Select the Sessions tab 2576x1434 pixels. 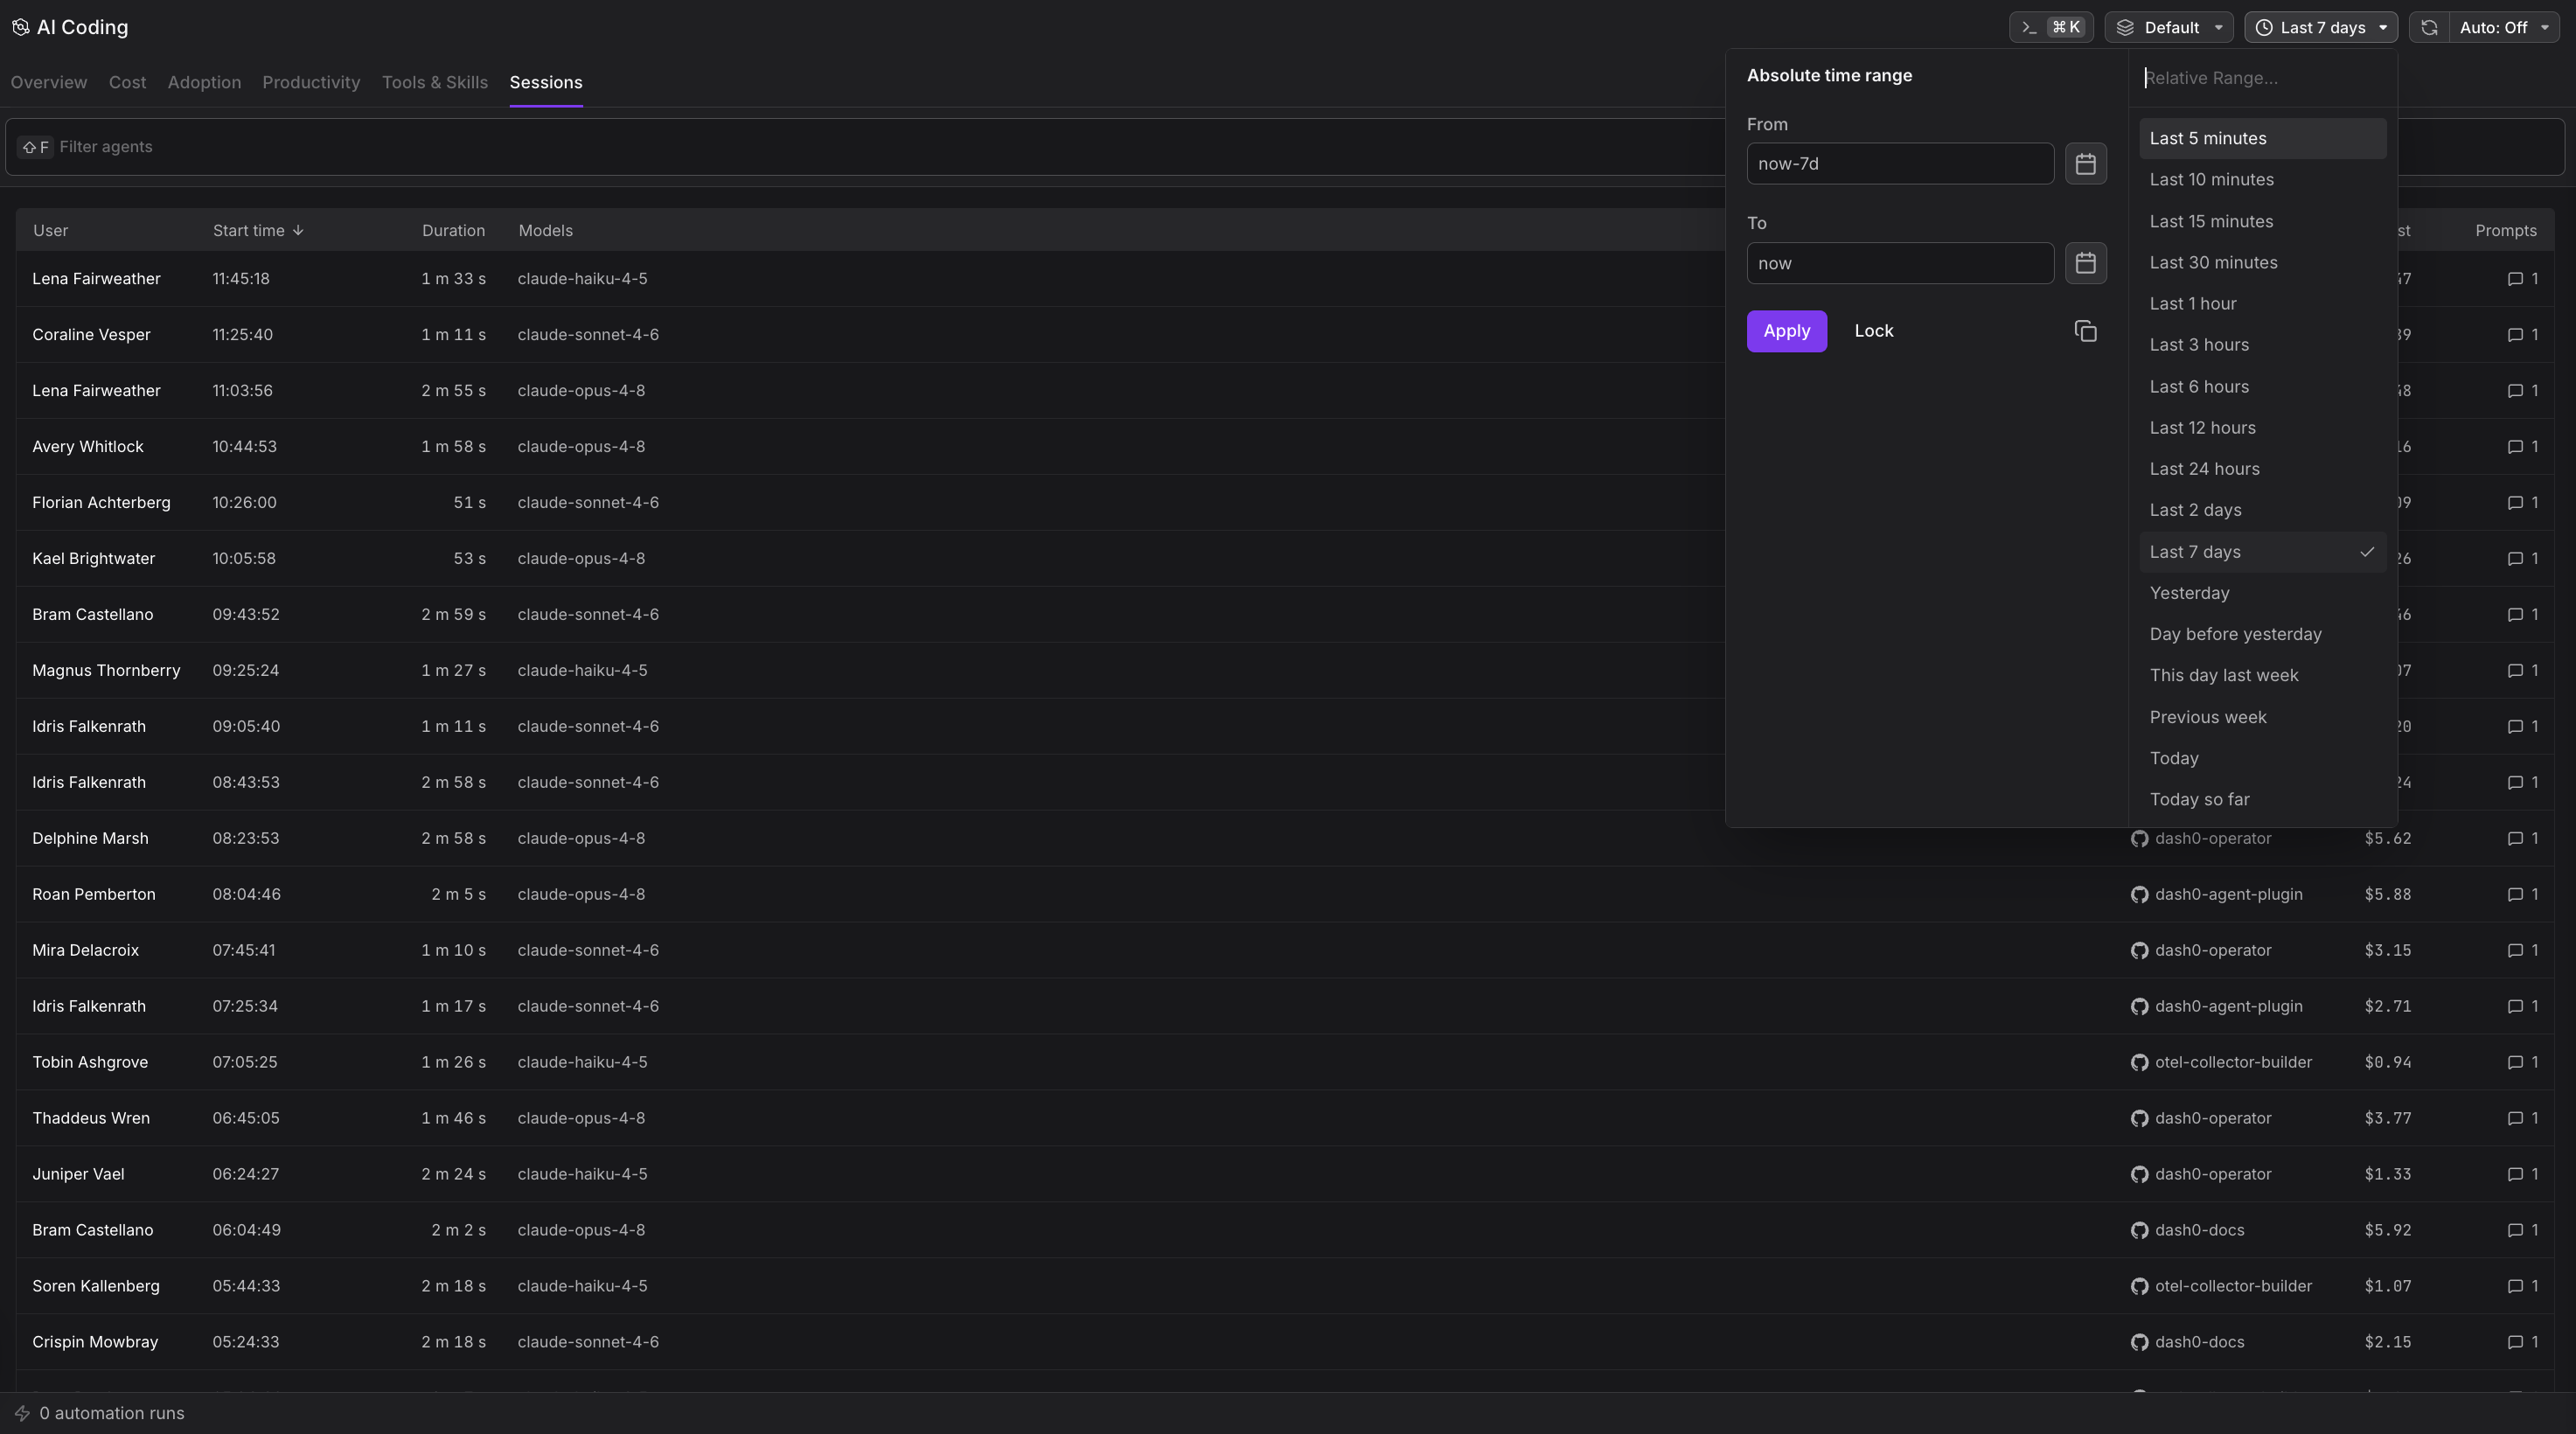(x=546, y=82)
